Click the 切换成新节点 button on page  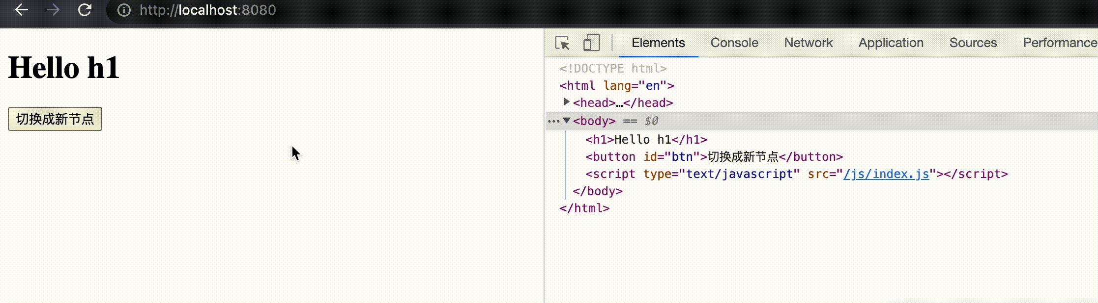pos(55,119)
